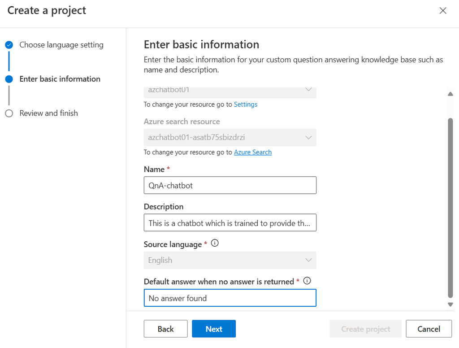Focus the Default answer input field
This screenshot has height=348, width=459.
(x=230, y=298)
